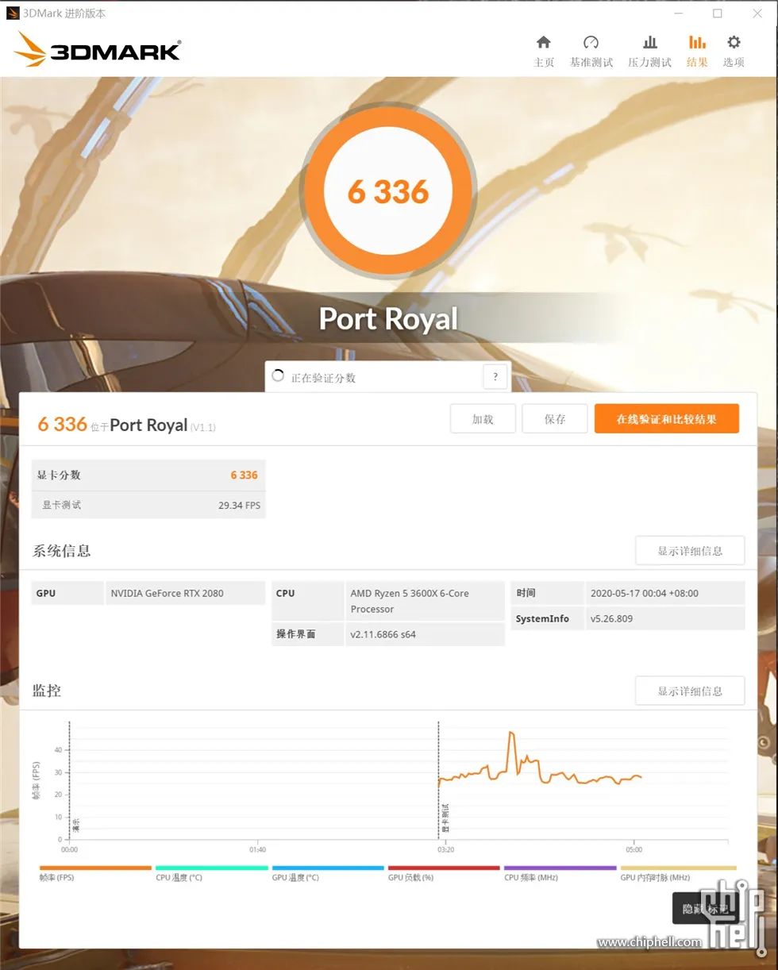Click 在线验证和比较结果 orange button
Screen dimensions: 778x970
(667, 419)
